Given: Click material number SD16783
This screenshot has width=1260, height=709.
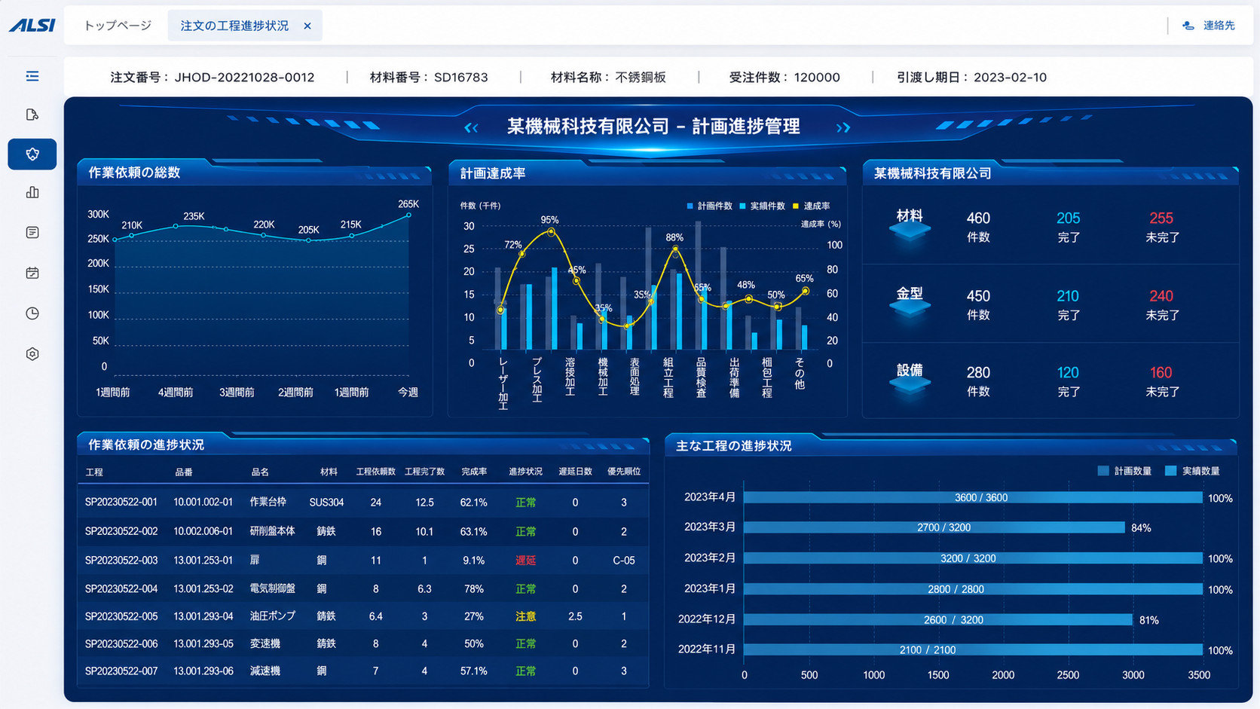Looking at the screenshot, I should [460, 77].
